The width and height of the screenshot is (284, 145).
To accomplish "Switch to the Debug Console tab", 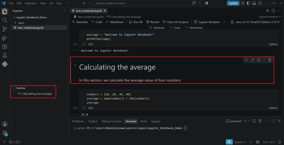I will 111,121.
